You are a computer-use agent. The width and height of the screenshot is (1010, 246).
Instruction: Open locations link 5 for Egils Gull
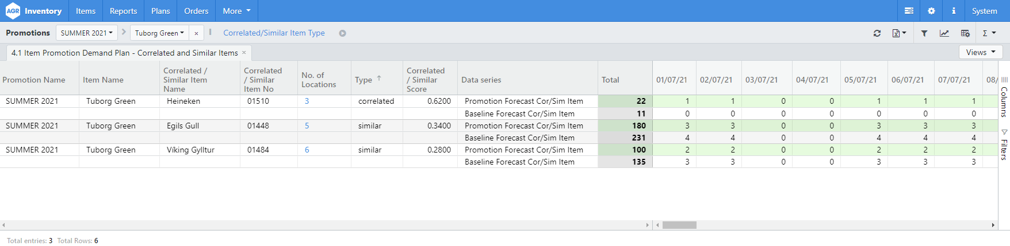pos(307,126)
